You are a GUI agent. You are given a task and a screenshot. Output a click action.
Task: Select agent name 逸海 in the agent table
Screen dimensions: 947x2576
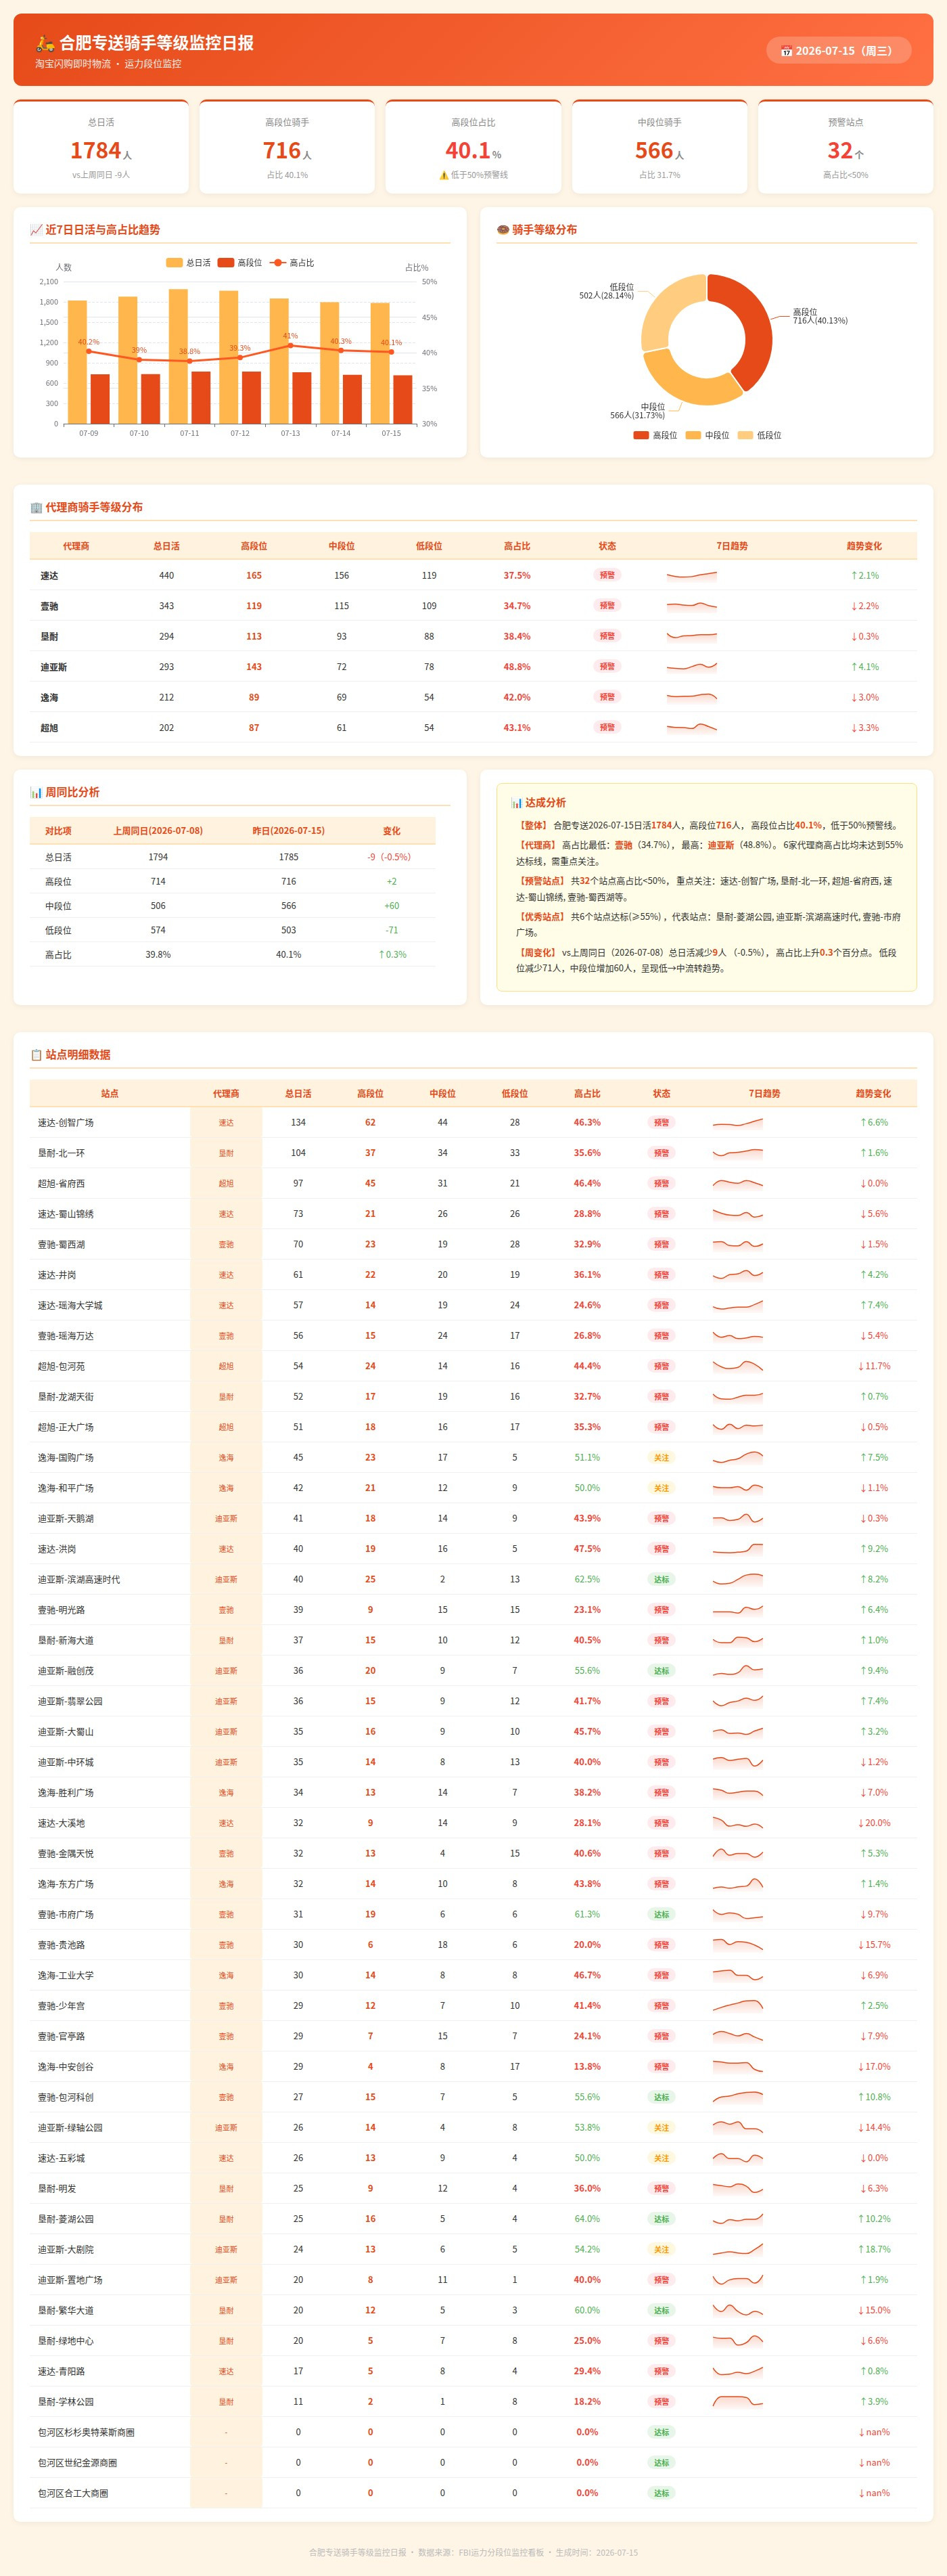tap(49, 698)
